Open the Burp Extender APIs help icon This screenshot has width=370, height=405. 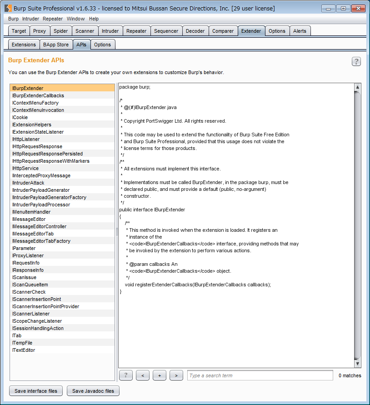click(x=356, y=61)
